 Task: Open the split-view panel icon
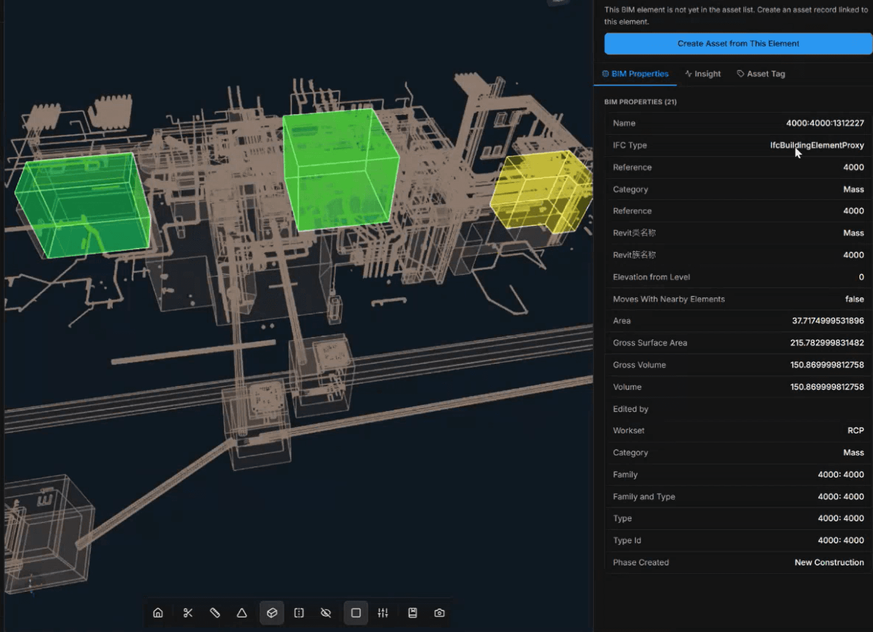(299, 613)
